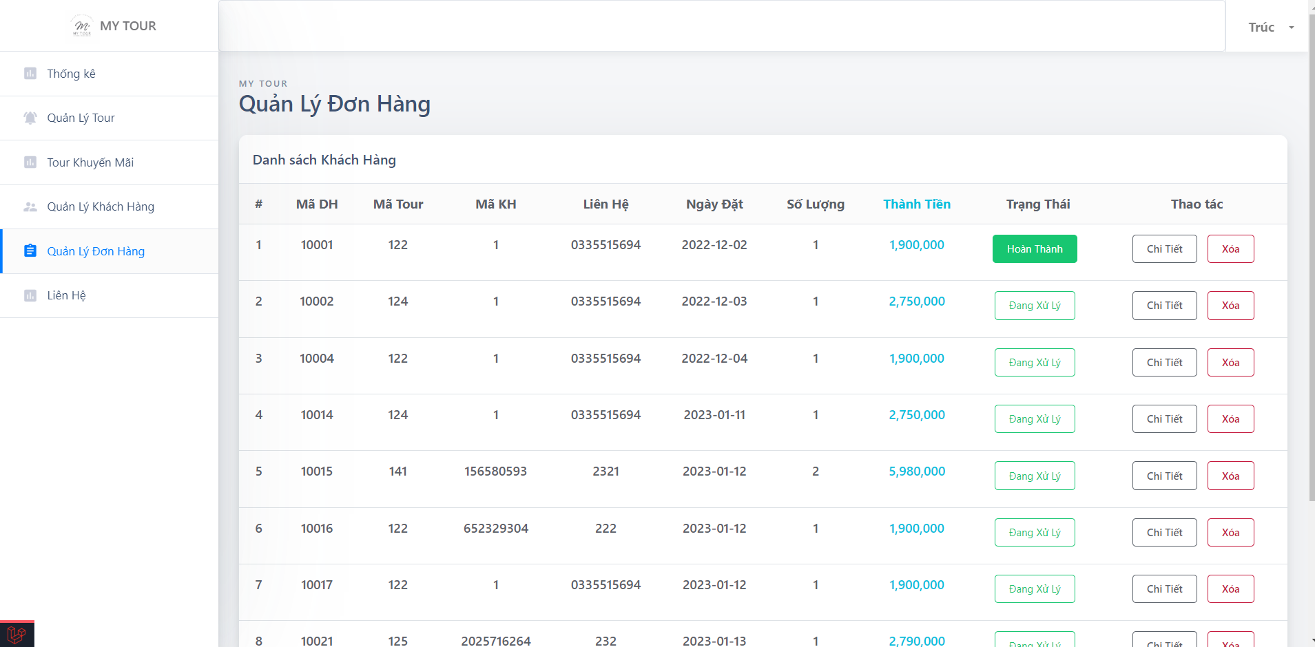Click the Quản Lý Đơn Hàng page title
The image size is (1315, 647).
(335, 104)
